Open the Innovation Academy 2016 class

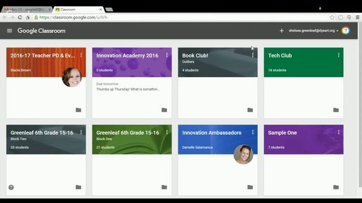pos(127,55)
